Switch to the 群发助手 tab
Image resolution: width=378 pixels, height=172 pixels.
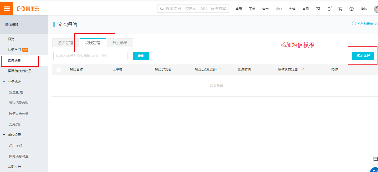click(120, 43)
